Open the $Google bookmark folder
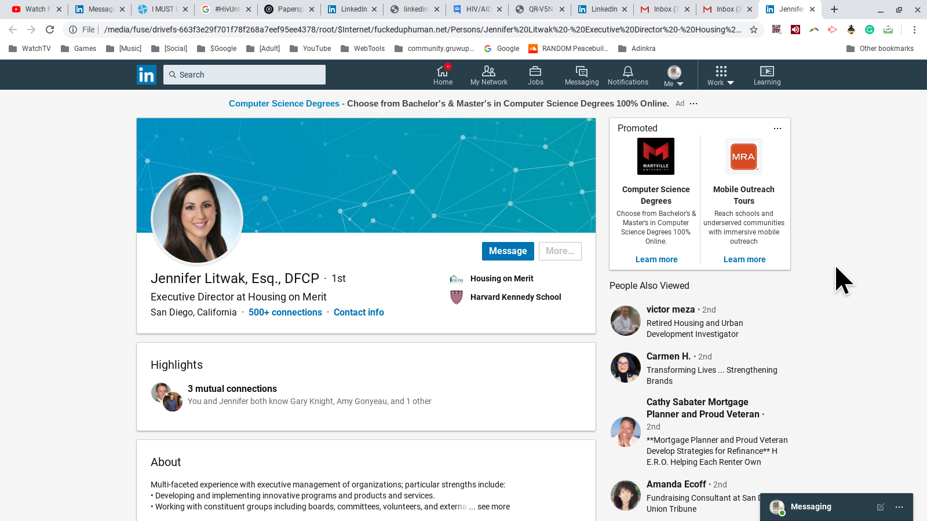The height and width of the screenshot is (521, 927). coord(217,49)
